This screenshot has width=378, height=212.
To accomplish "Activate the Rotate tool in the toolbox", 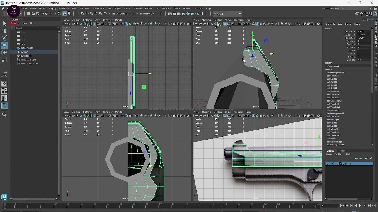I will [x=4, y=52].
